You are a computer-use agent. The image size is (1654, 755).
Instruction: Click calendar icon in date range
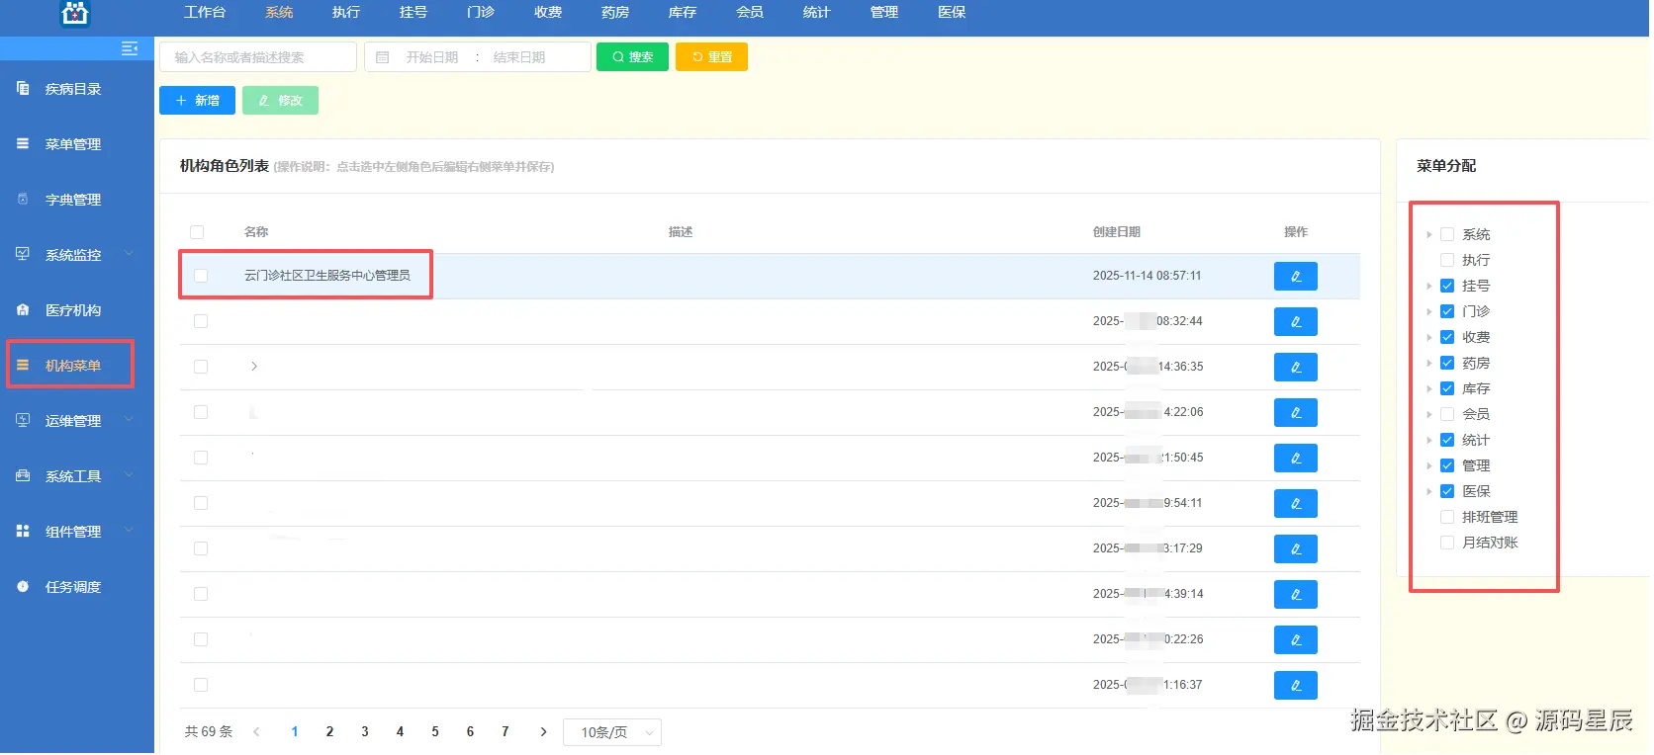coord(383,57)
